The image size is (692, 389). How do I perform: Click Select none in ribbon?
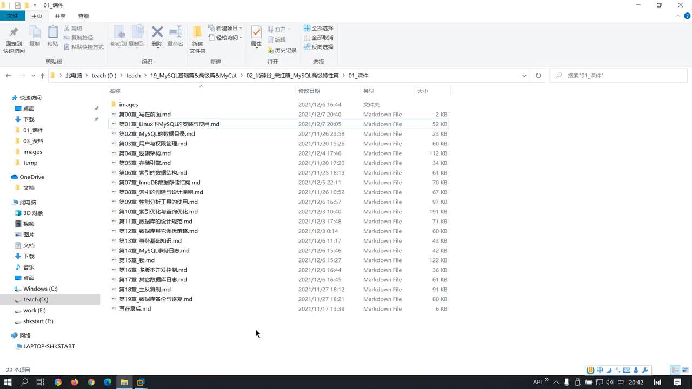click(x=318, y=38)
